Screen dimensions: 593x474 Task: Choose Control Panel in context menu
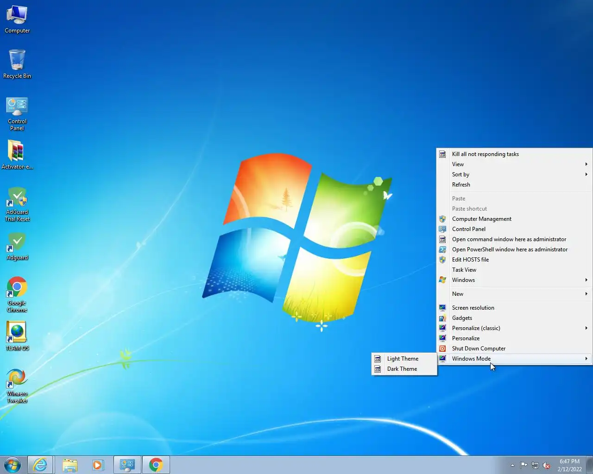(514, 229)
